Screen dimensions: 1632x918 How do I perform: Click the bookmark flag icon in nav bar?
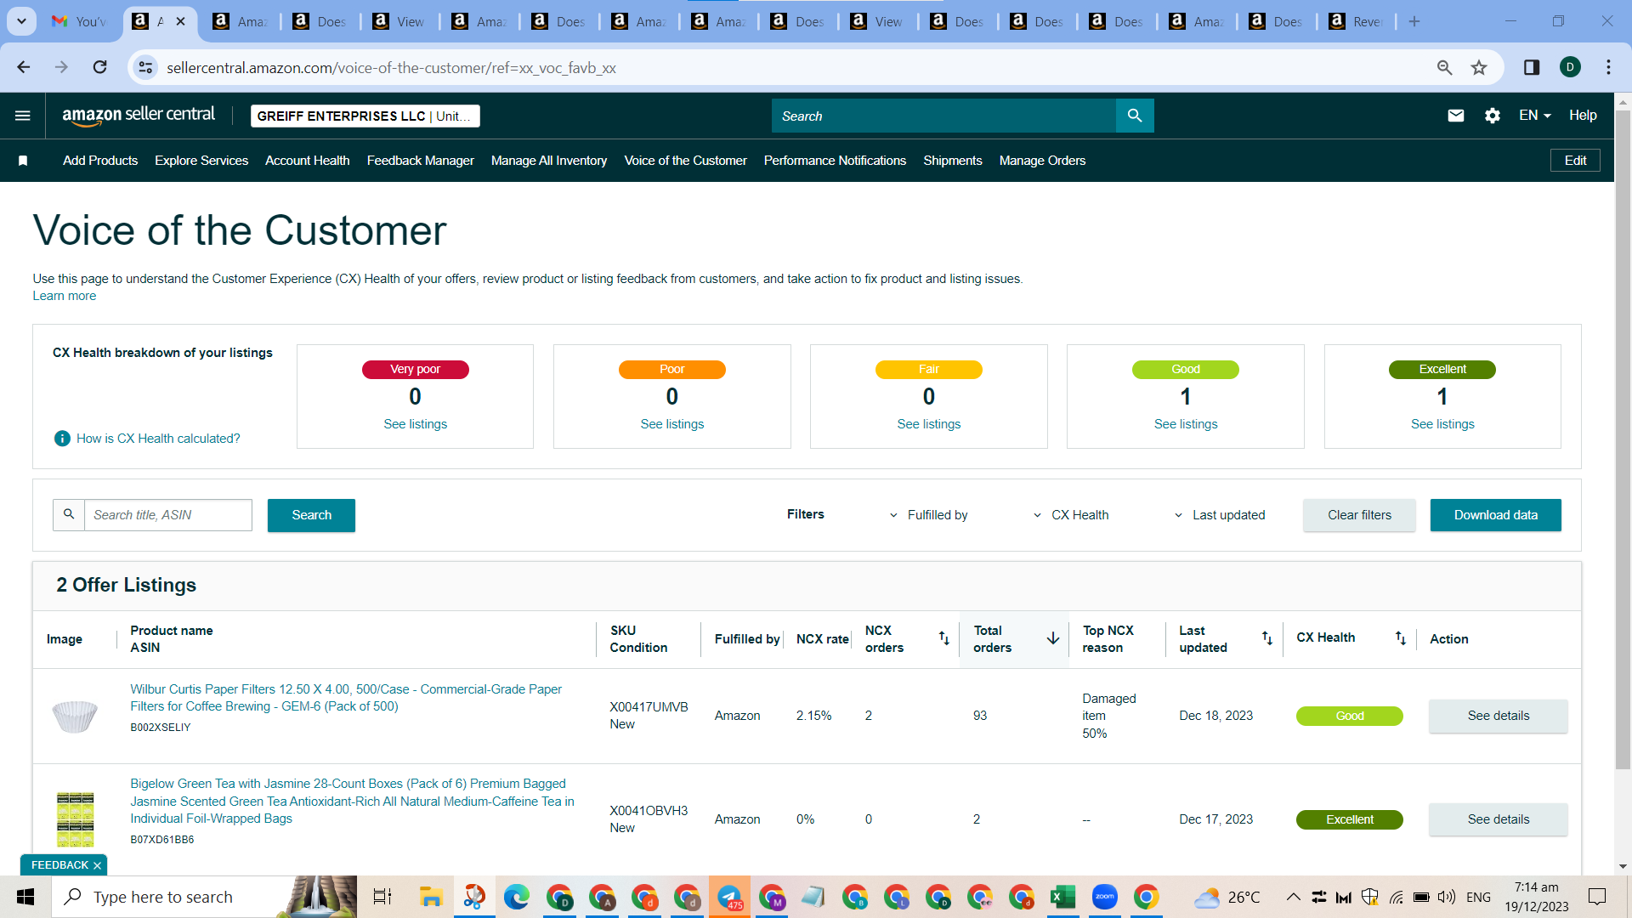(x=23, y=161)
